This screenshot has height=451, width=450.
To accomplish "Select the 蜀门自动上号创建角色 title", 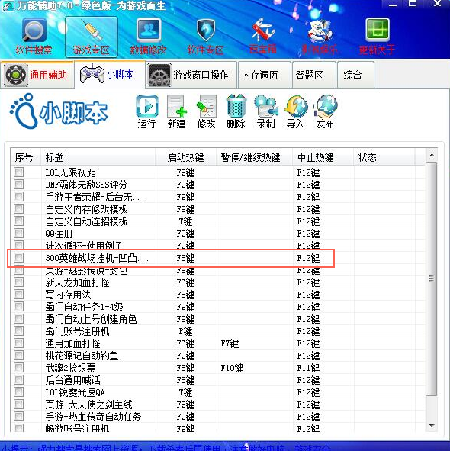I will pyautogui.click(x=91, y=319).
